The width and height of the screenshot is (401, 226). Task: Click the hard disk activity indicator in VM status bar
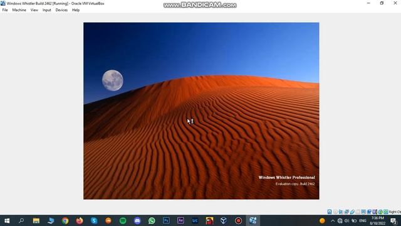tap(330, 212)
